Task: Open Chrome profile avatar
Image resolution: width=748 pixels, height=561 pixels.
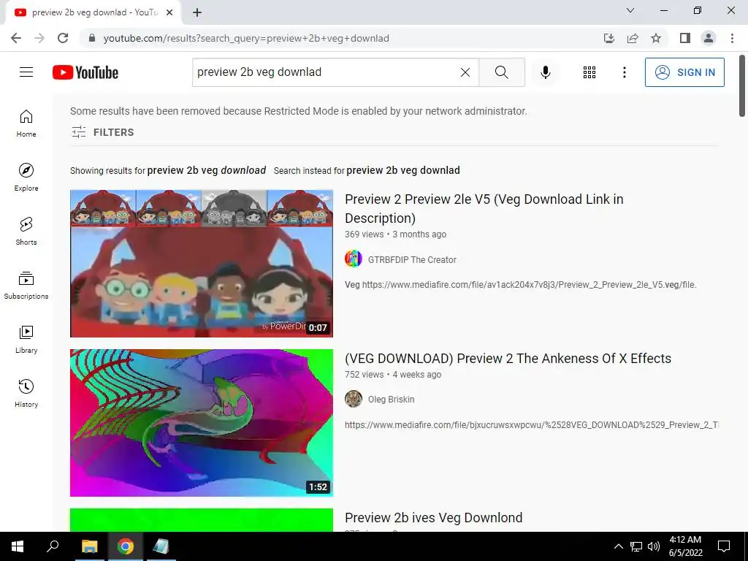Action: (x=709, y=38)
